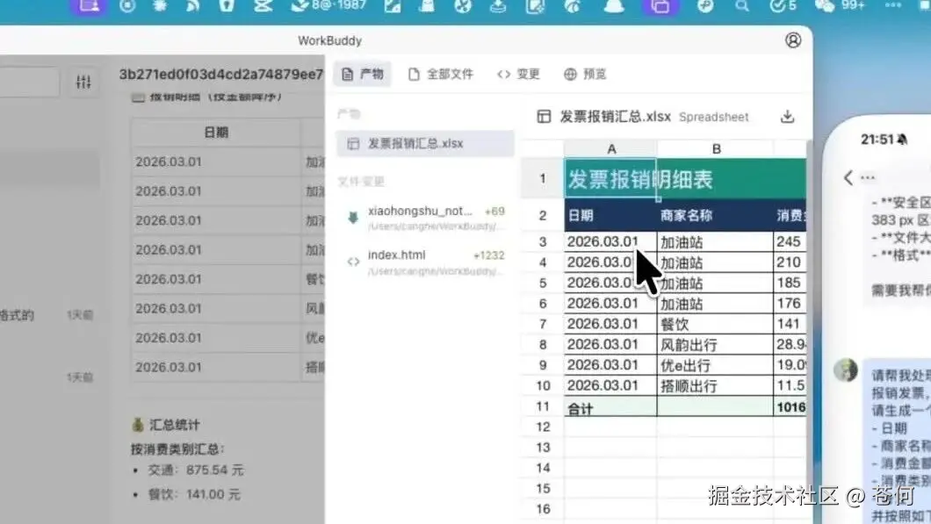Select row 16 header
Image resolution: width=931 pixels, height=524 pixels.
pos(542,508)
